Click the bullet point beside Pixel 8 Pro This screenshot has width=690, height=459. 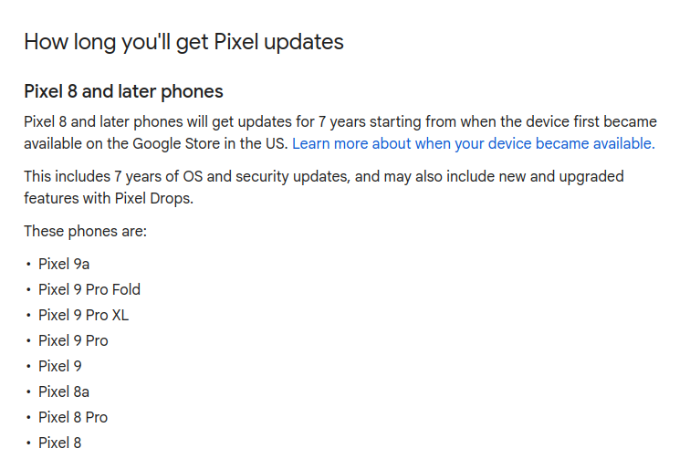tap(28, 417)
